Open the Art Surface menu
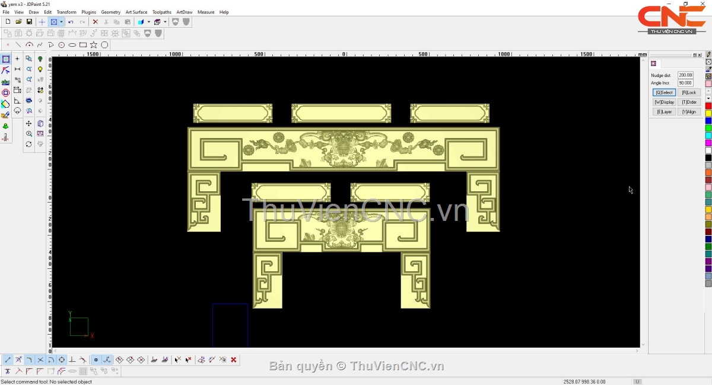 (136, 12)
